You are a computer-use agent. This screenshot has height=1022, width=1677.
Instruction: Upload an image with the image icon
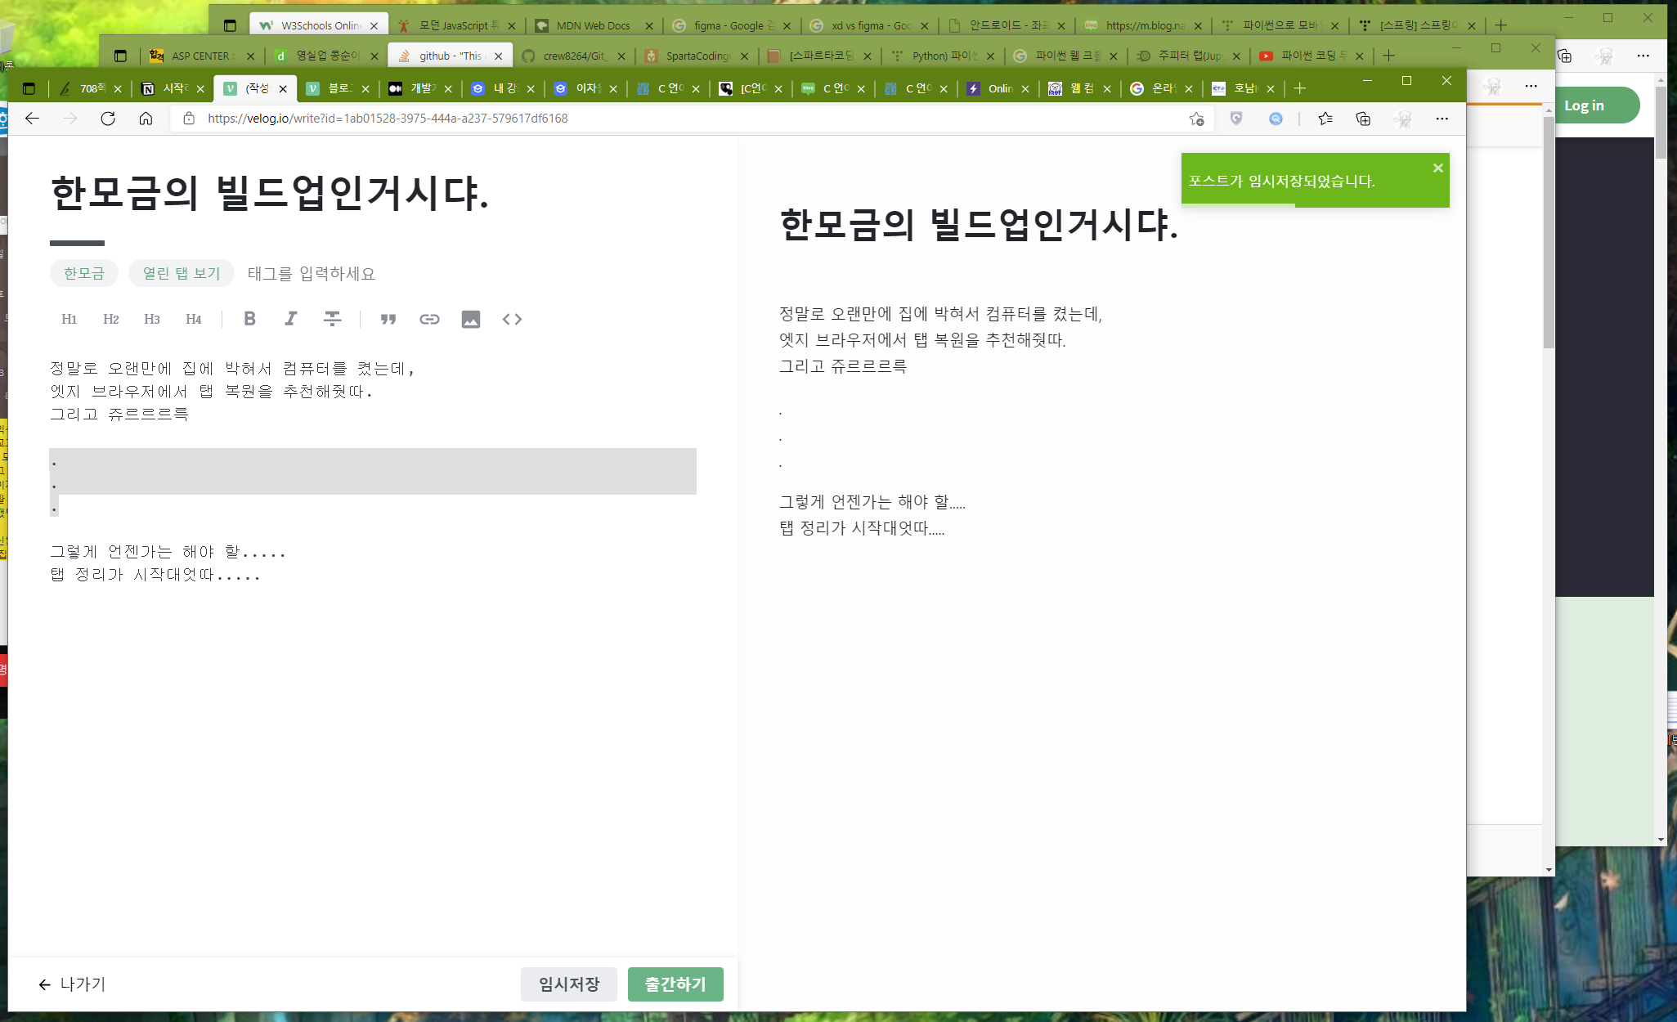(471, 319)
